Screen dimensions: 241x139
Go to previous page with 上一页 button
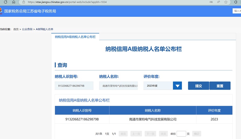[136, 134]
